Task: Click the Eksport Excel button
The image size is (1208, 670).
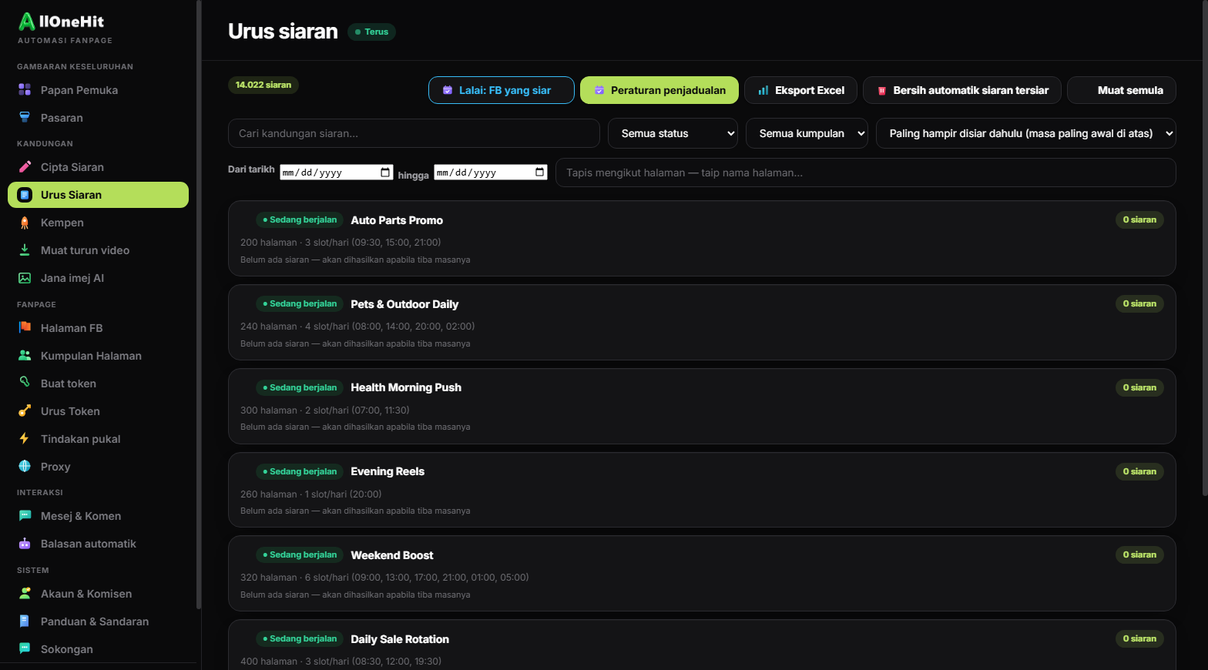Action: point(800,90)
